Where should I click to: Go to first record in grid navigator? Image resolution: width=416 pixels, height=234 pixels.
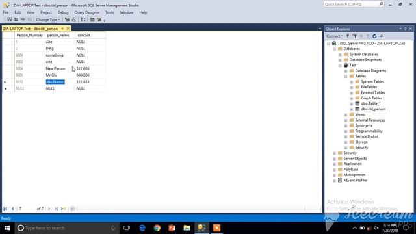click(x=5, y=209)
